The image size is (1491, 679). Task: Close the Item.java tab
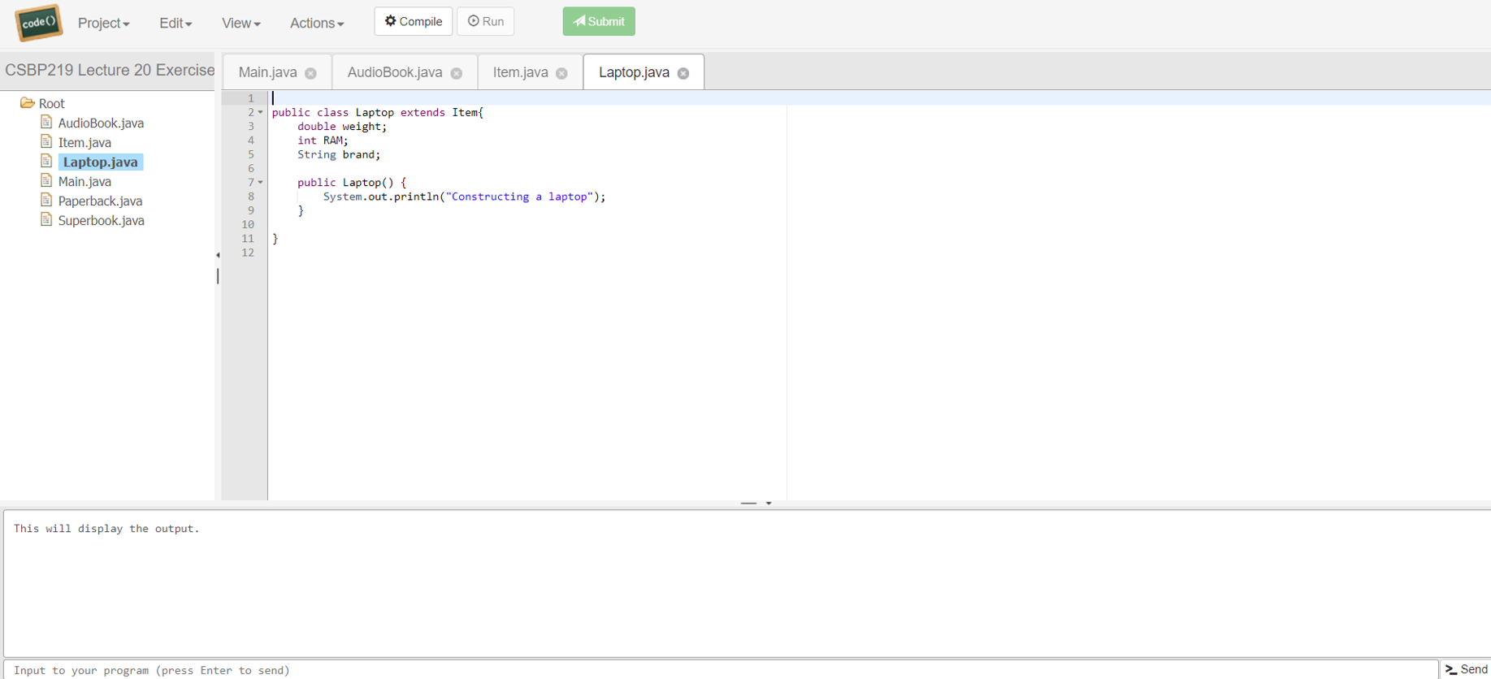(561, 73)
